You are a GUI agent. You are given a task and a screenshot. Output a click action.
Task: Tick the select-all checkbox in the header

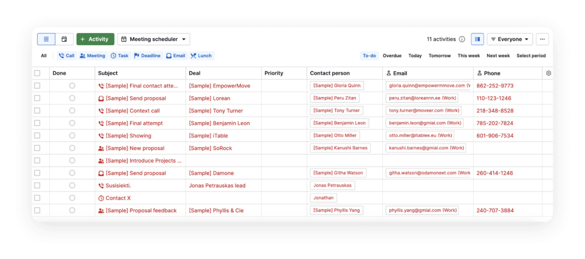click(37, 74)
